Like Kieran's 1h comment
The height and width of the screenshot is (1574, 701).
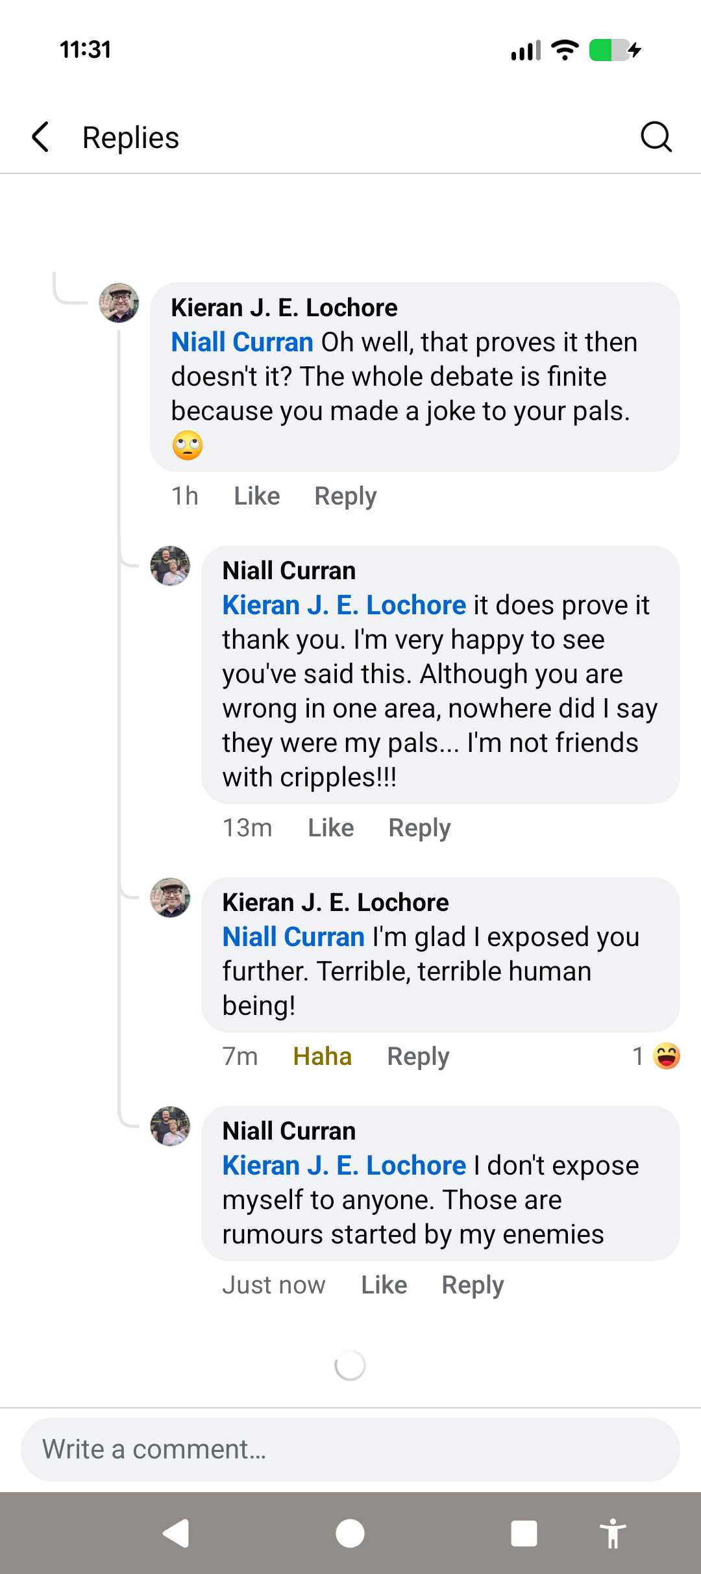[256, 496]
